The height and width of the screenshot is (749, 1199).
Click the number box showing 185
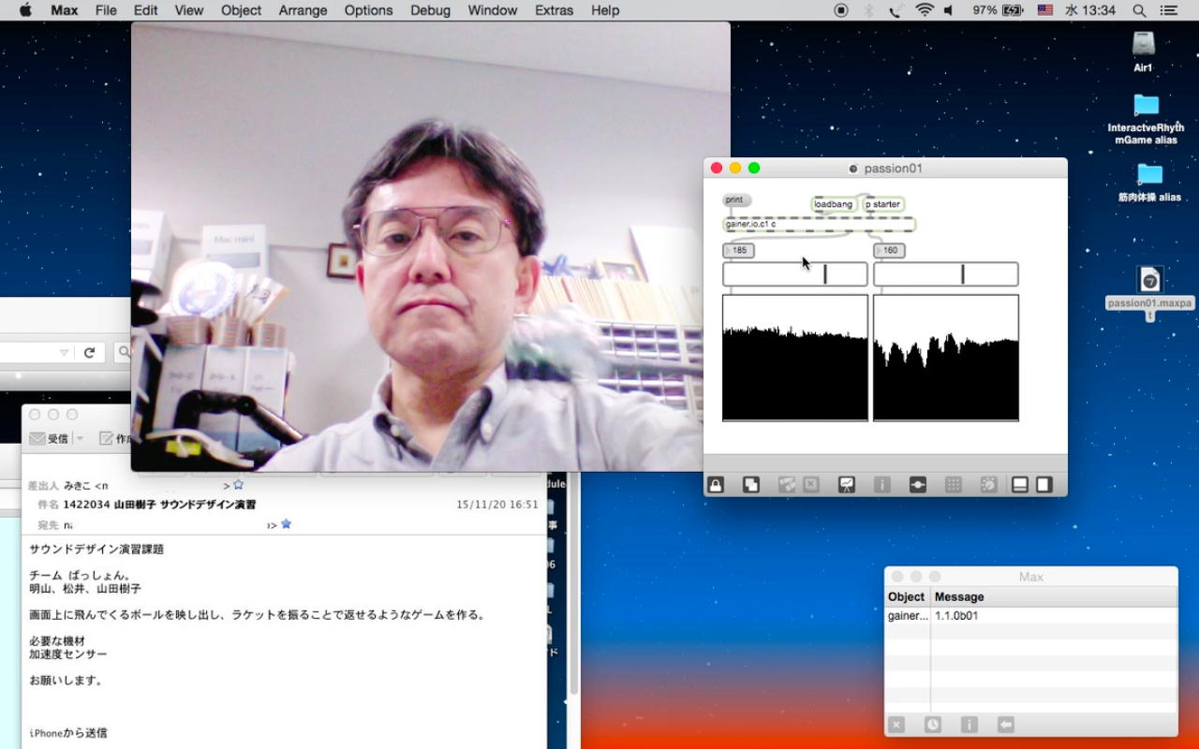pyautogui.click(x=738, y=250)
